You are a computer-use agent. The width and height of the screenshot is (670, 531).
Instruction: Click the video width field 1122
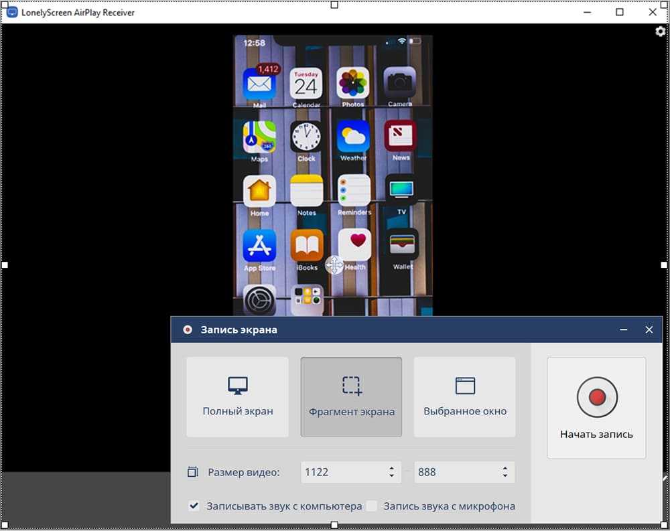(x=338, y=472)
